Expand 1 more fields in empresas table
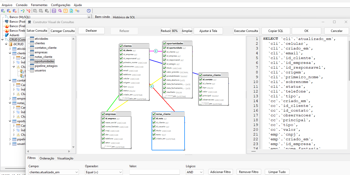 (x=108, y=146)
